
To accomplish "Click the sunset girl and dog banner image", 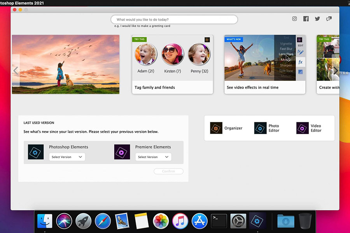I will click(x=66, y=64).
